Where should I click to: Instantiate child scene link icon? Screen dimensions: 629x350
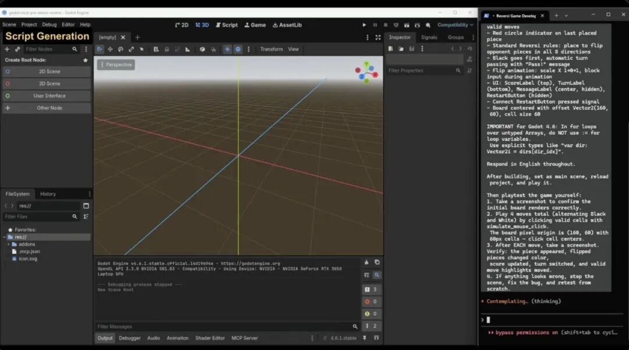(x=17, y=49)
